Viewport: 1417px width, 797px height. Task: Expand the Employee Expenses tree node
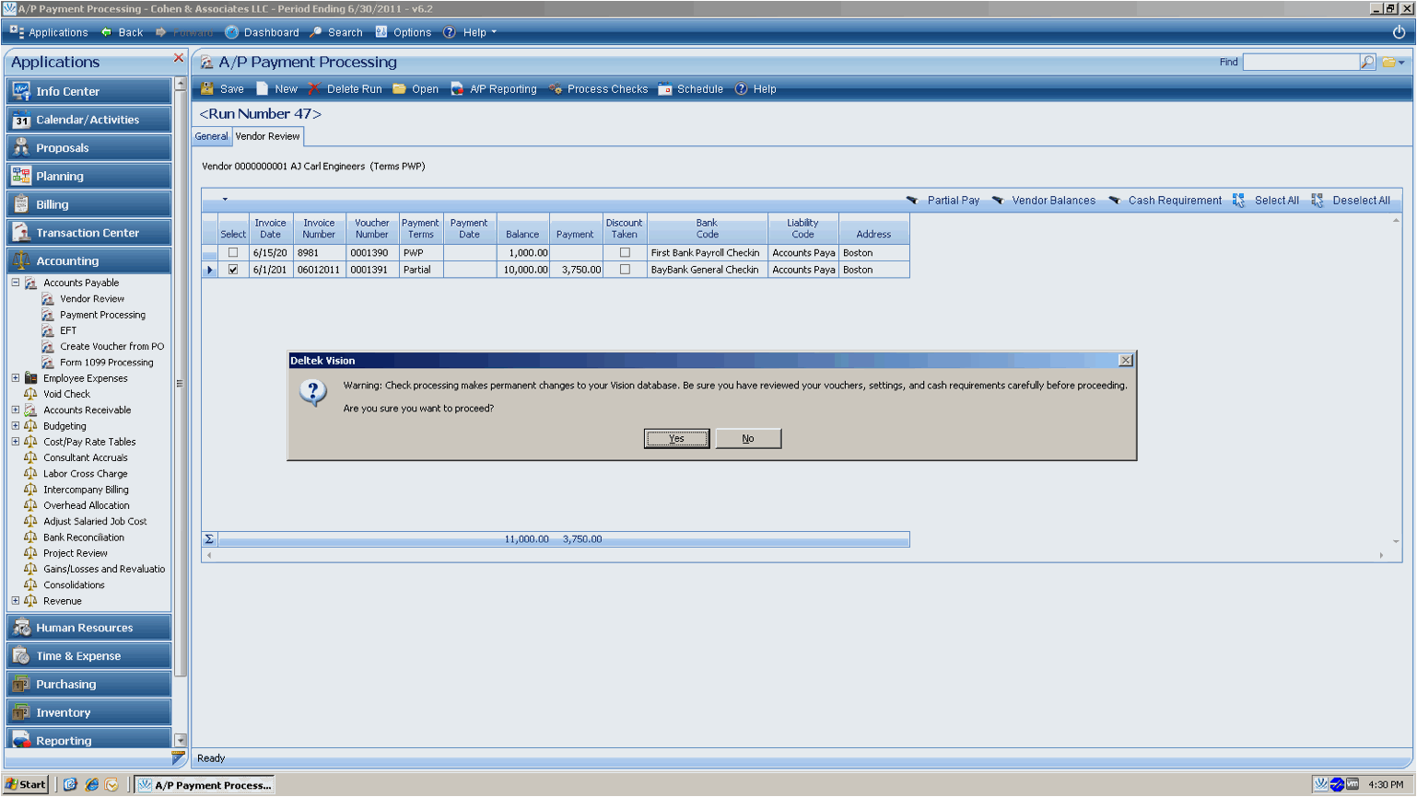point(16,378)
